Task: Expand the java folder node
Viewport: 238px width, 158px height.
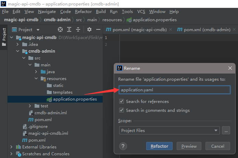Action: [x=36, y=72]
